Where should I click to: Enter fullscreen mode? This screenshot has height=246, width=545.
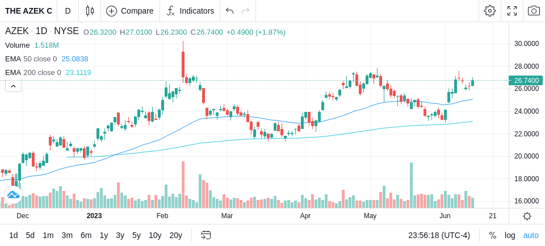(512, 11)
